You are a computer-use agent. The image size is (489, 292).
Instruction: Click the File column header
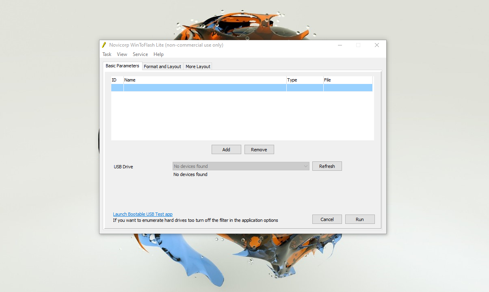point(348,80)
